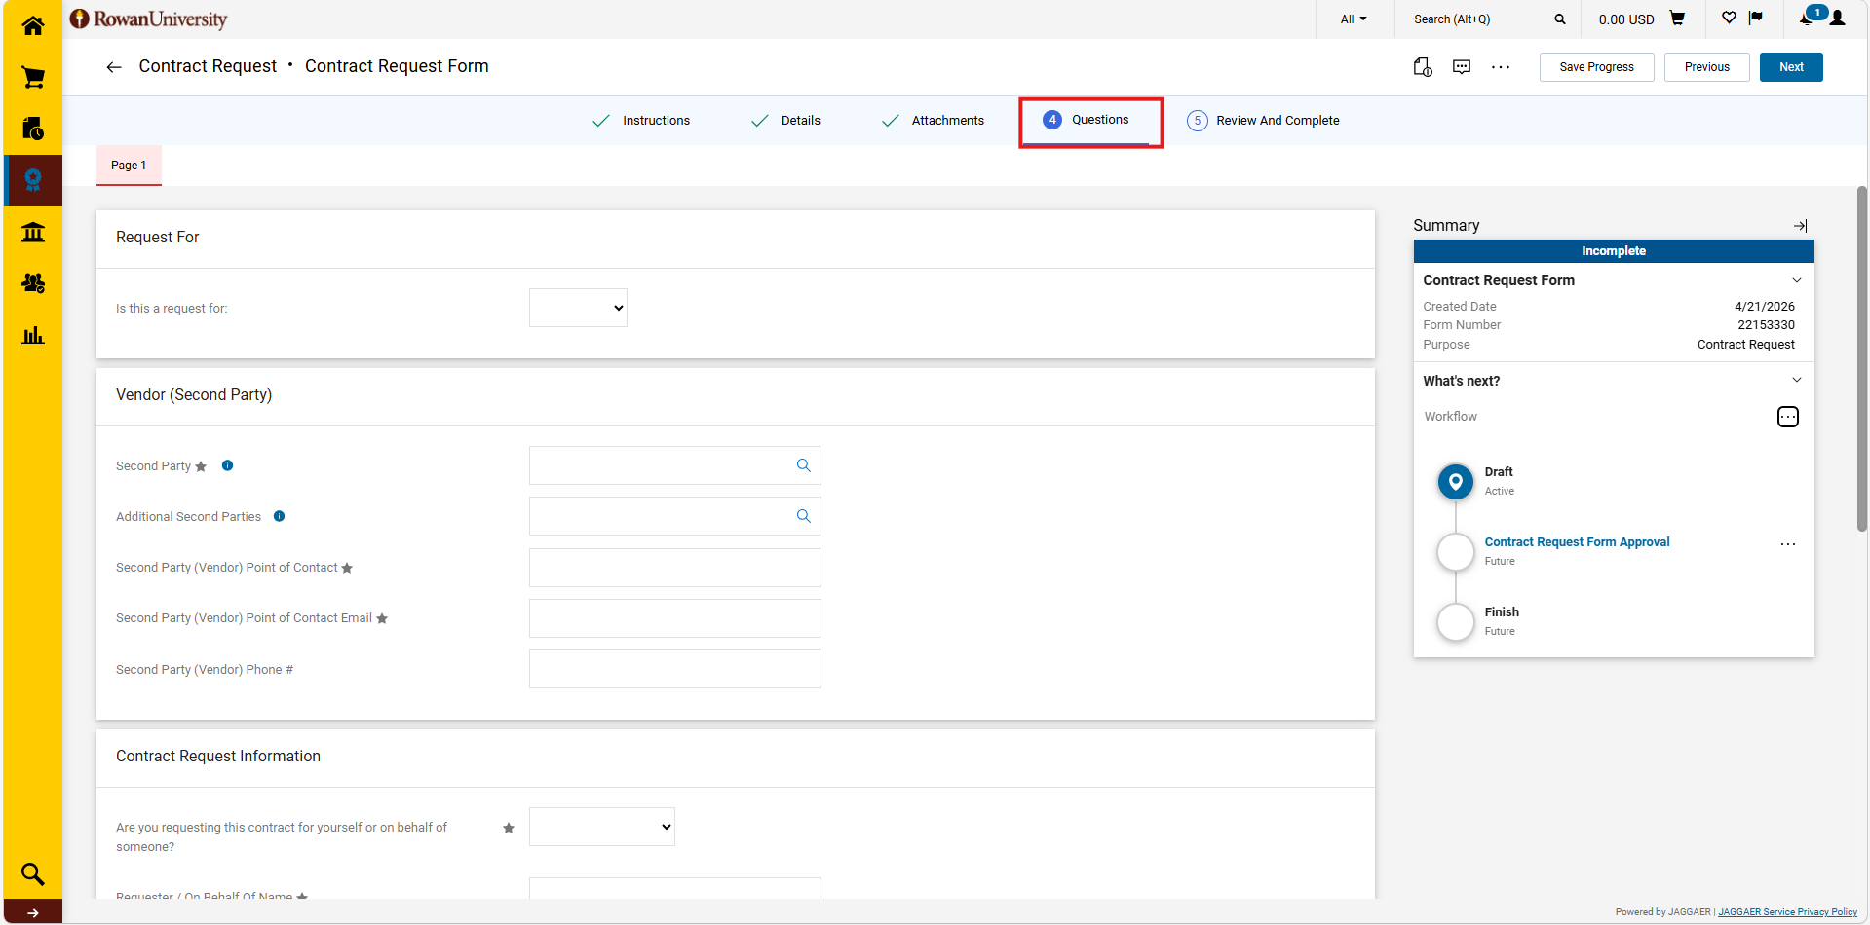Click the Draft active workflow marker
Viewport: 1870px width, 925px height.
coord(1456,481)
